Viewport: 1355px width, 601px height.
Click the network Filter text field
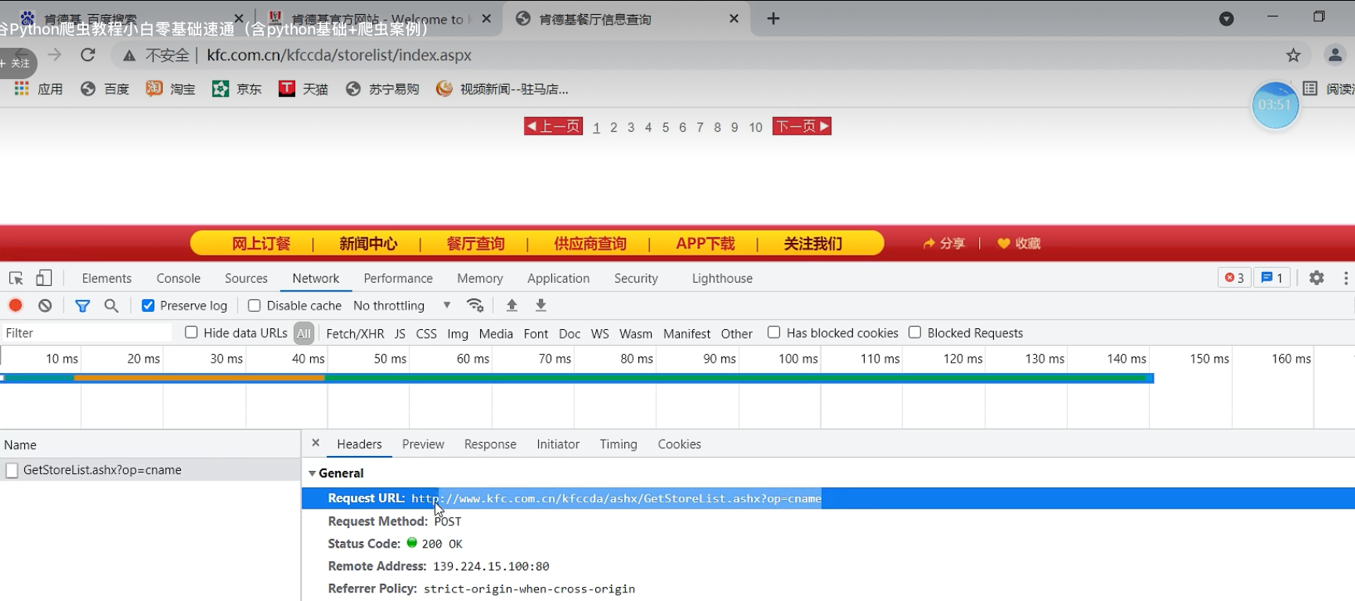[x=86, y=333]
